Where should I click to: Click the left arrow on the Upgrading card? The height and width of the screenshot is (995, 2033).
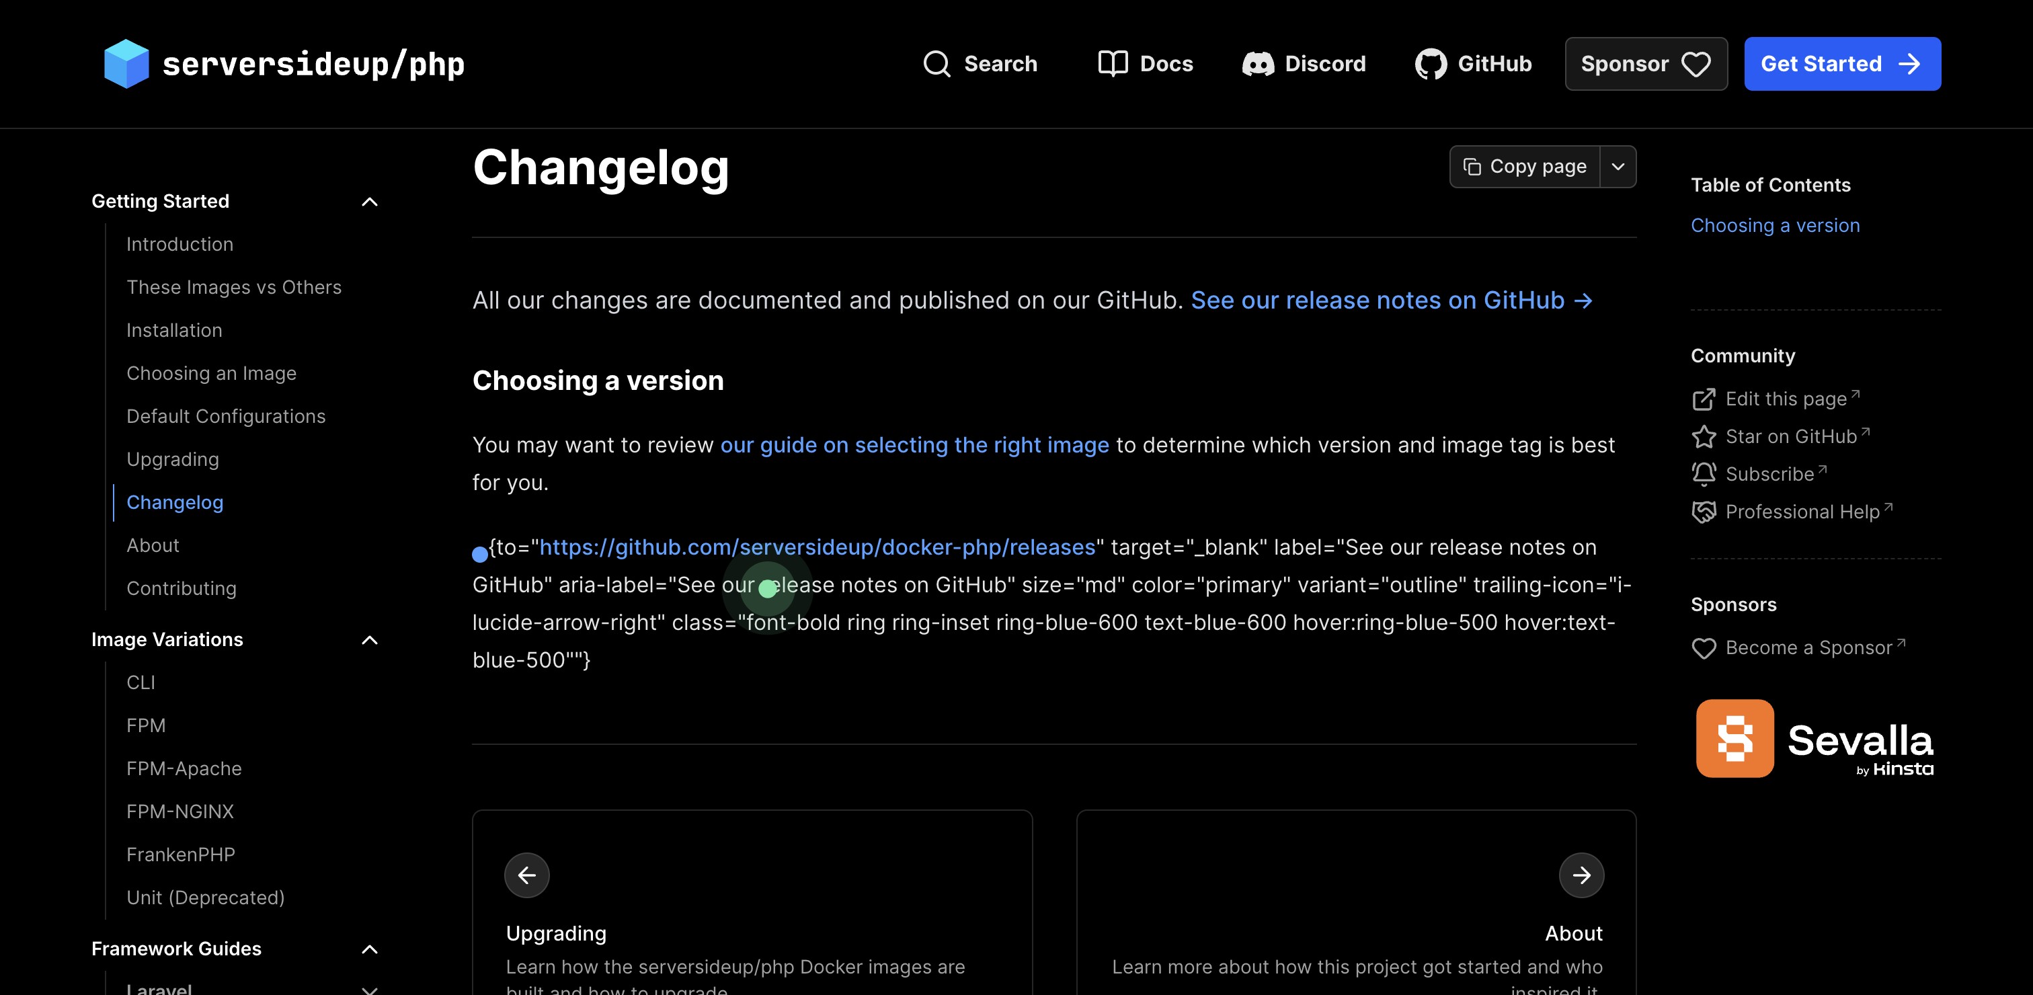[x=526, y=875]
